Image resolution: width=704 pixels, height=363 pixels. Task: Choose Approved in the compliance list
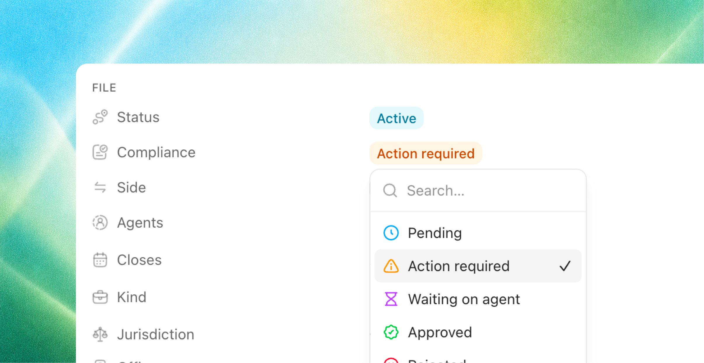coord(478,332)
